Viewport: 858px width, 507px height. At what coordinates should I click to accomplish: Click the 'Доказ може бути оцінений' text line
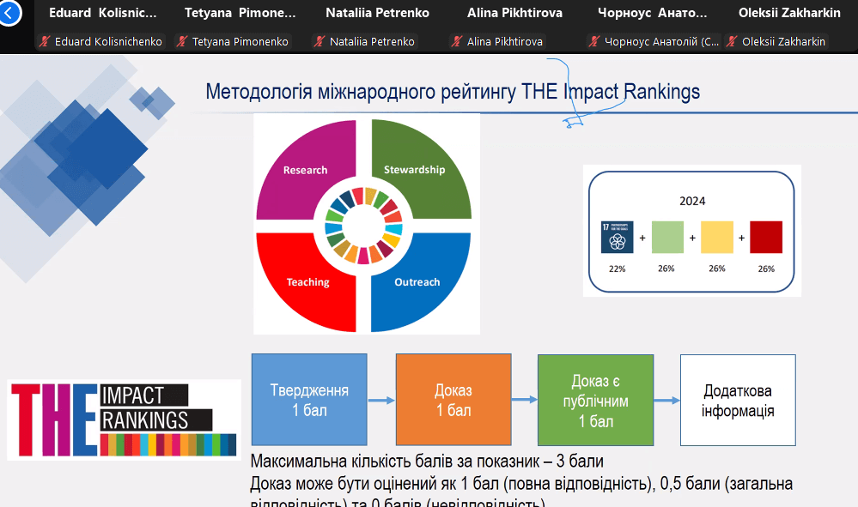(521, 484)
